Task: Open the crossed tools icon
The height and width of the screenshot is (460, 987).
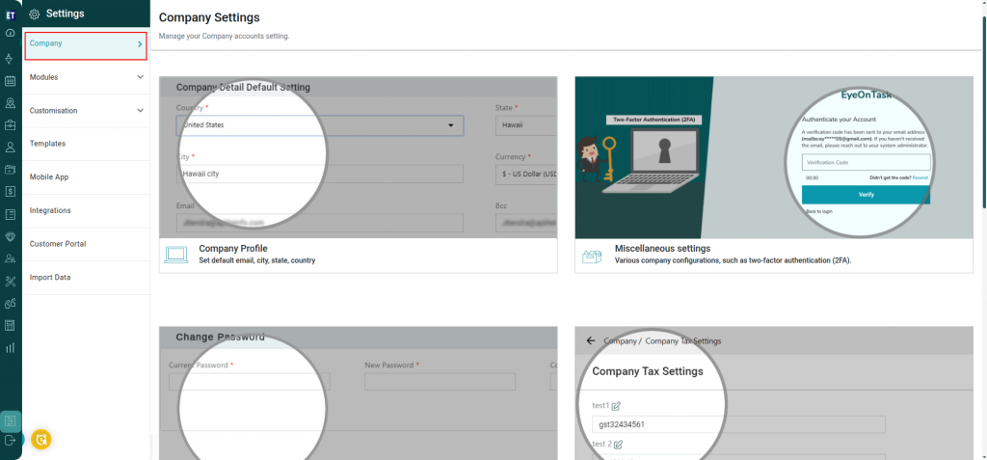Action: [10, 281]
